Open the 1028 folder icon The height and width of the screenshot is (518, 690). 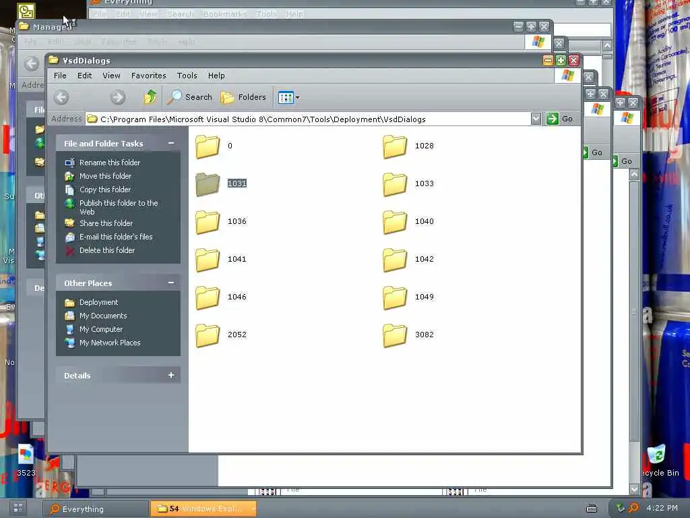395,146
